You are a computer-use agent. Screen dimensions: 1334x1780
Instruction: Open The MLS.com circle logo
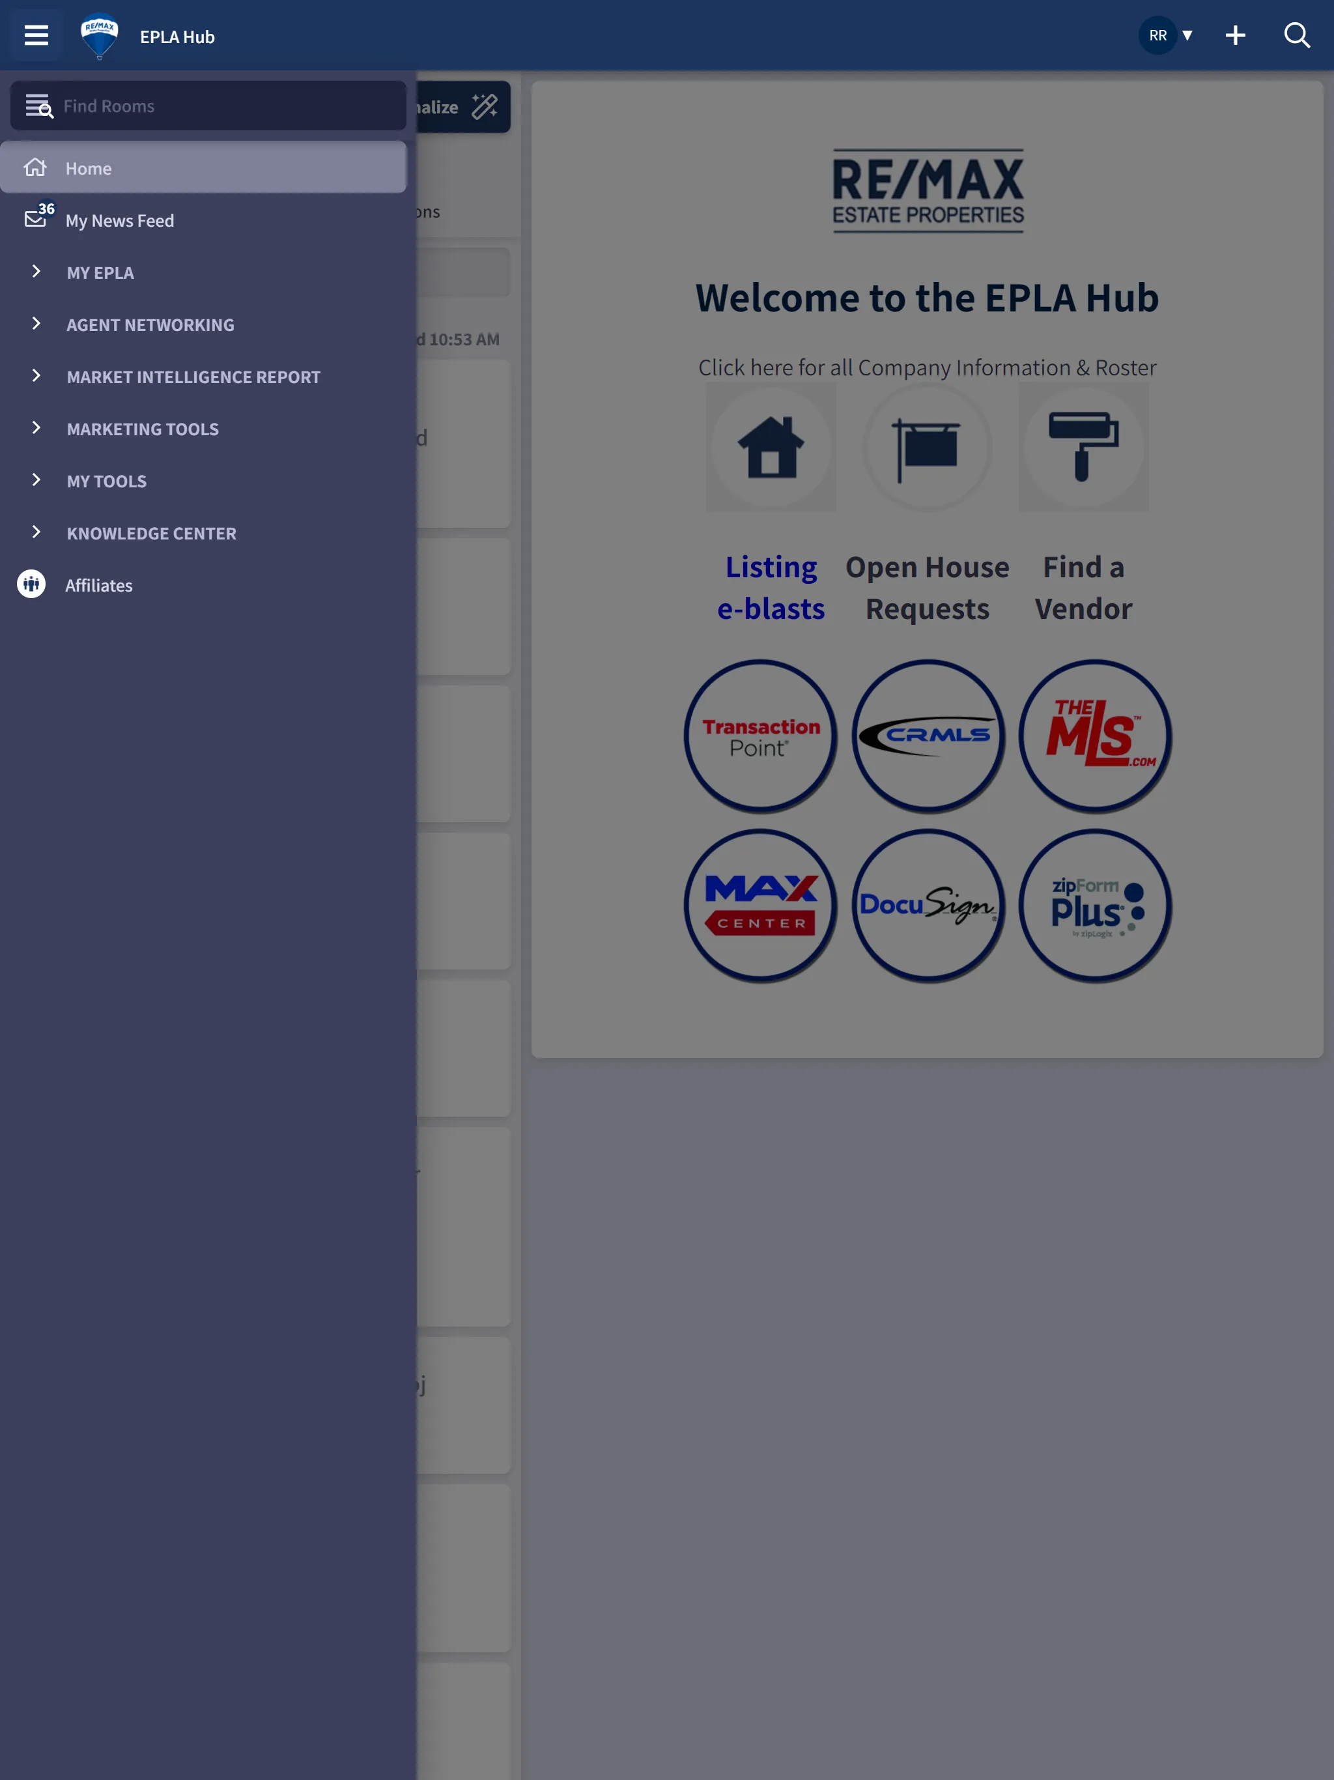[x=1095, y=736]
